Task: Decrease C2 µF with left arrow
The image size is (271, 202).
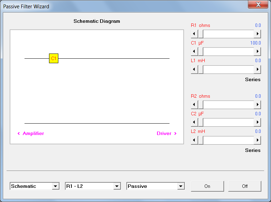Action: (x=194, y=122)
